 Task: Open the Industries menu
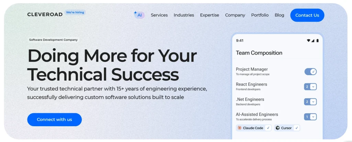tap(184, 15)
